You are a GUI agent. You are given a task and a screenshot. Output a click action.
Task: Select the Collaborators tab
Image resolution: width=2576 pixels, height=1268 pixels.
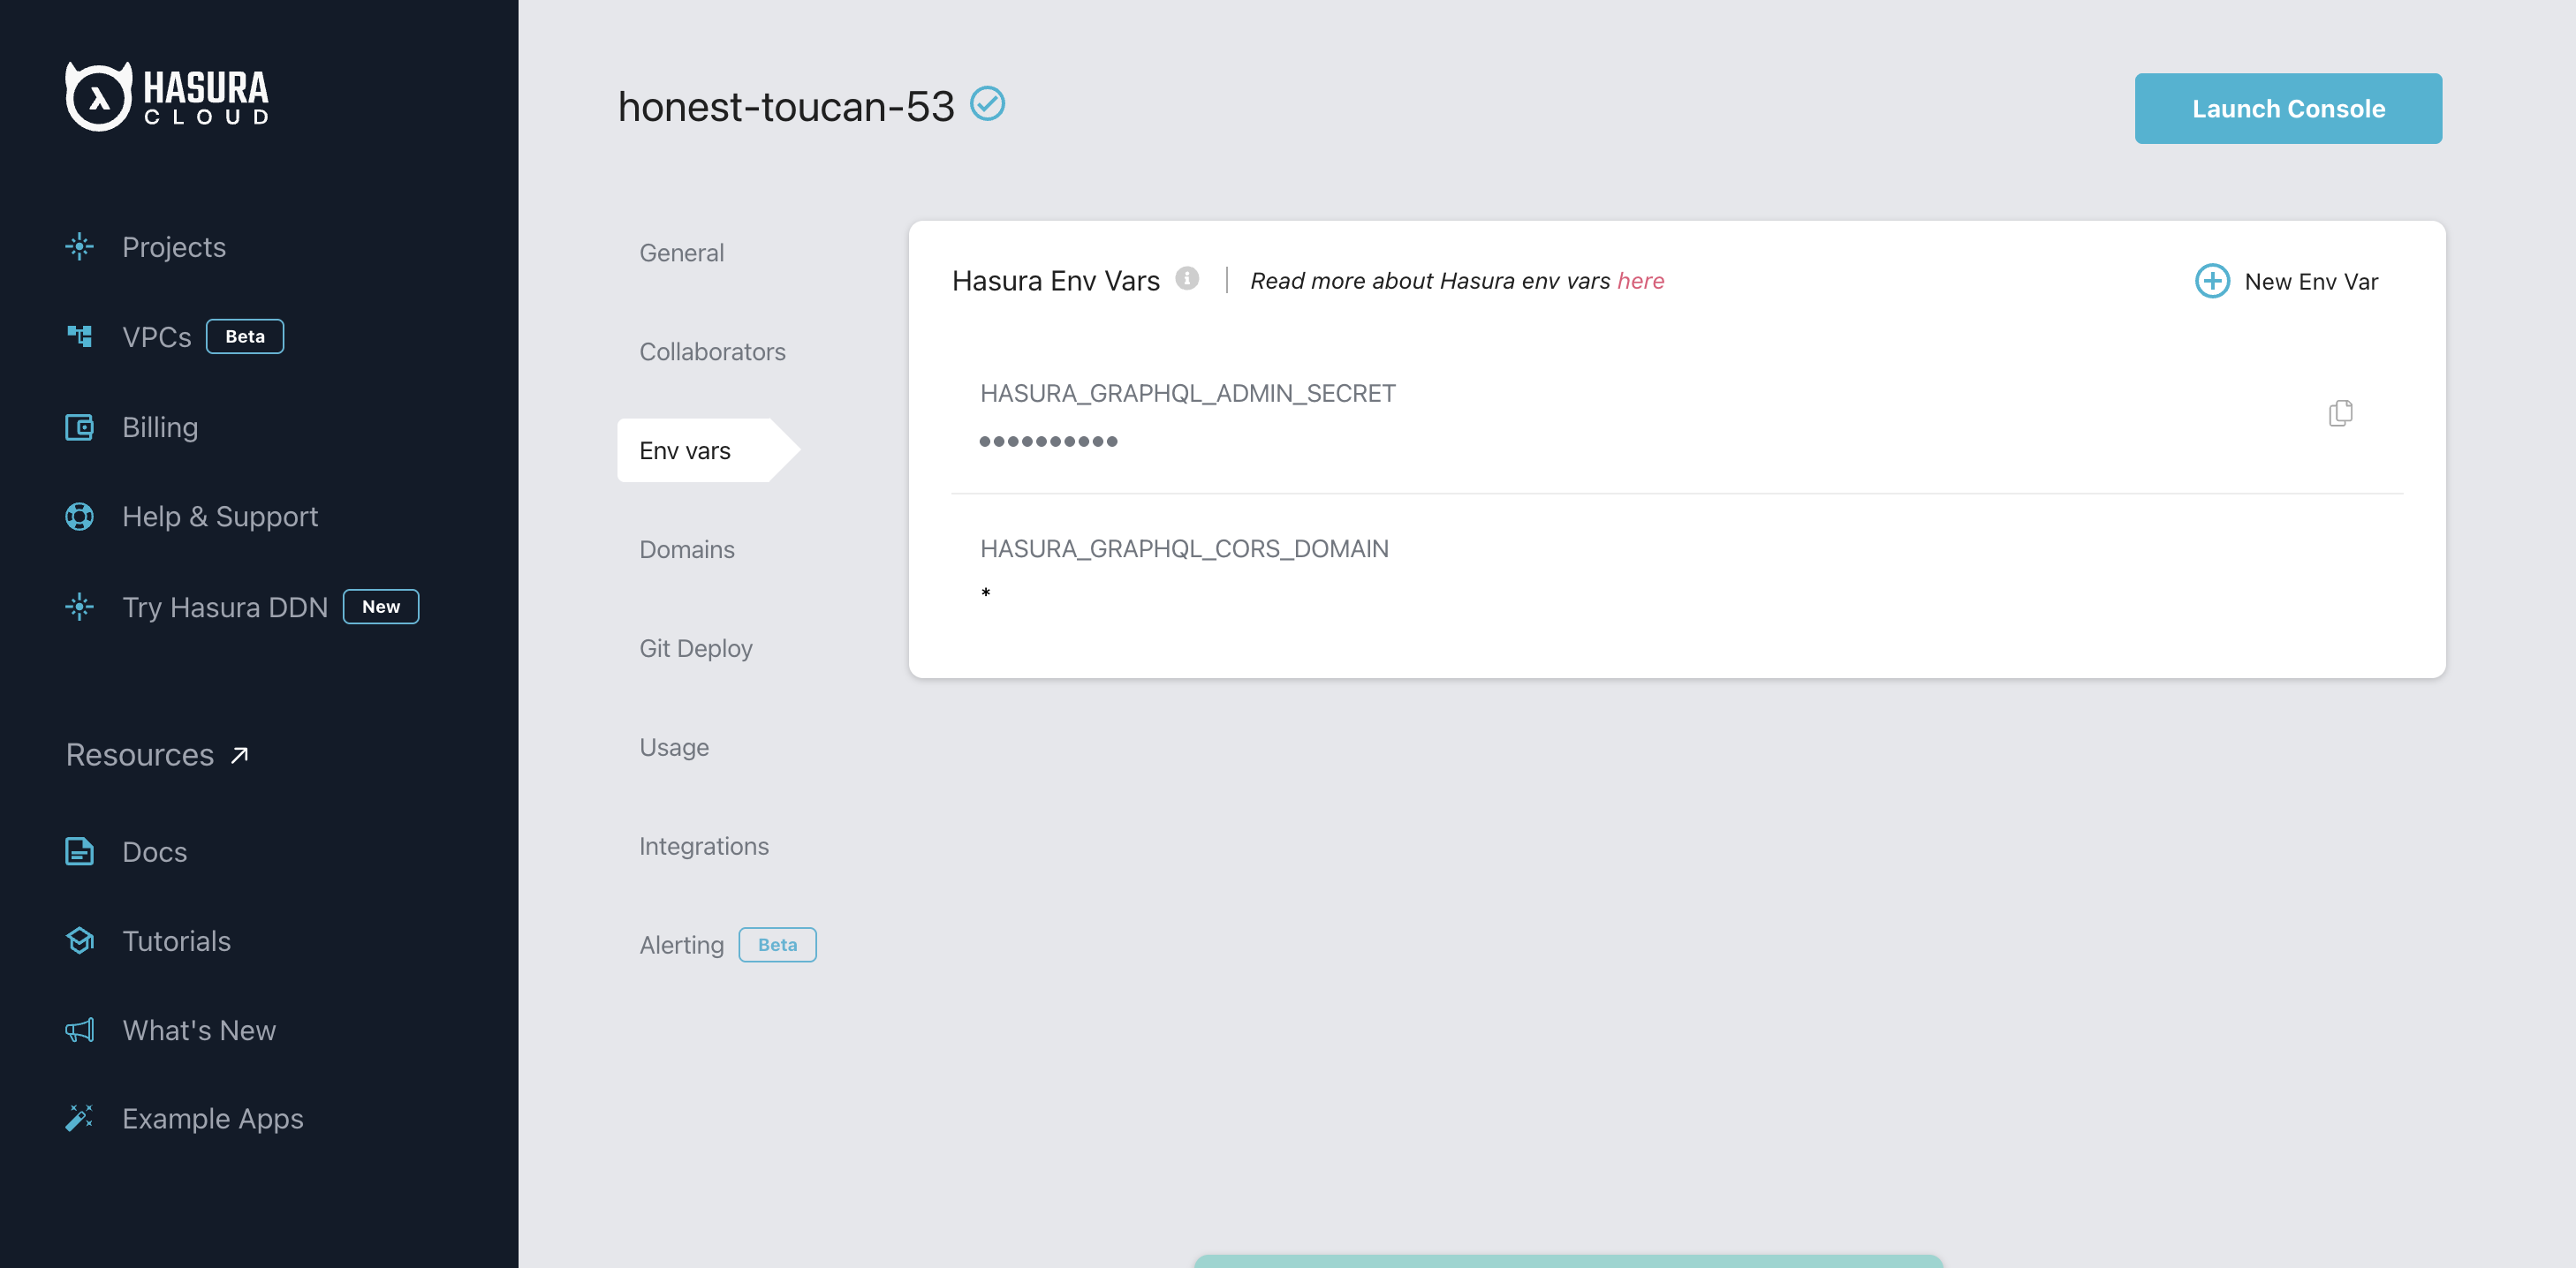click(x=712, y=351)
